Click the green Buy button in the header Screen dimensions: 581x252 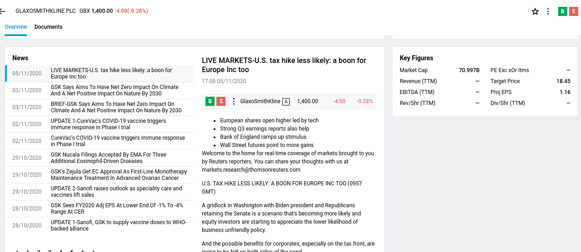(x=563, y=11)
